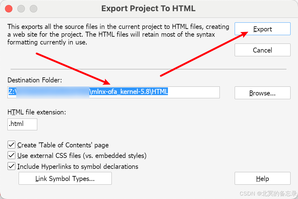
Task: Open the Help button
Action: coord(263,178)
